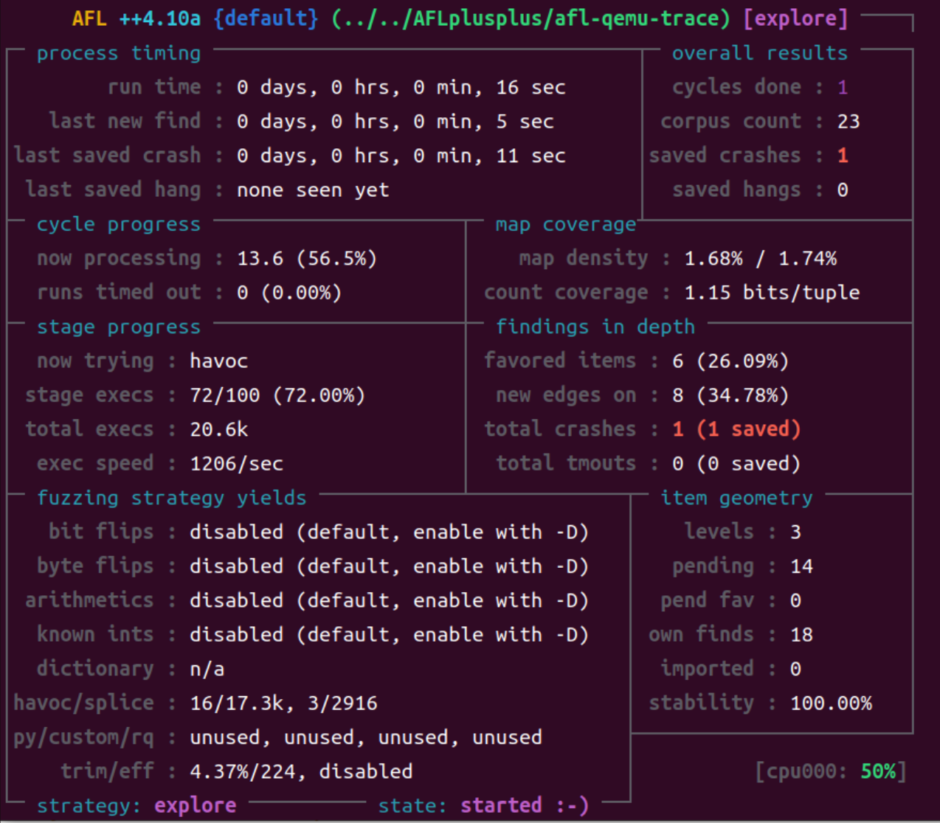
Task: Select the 'last new find' label
Action: point(125,121)
